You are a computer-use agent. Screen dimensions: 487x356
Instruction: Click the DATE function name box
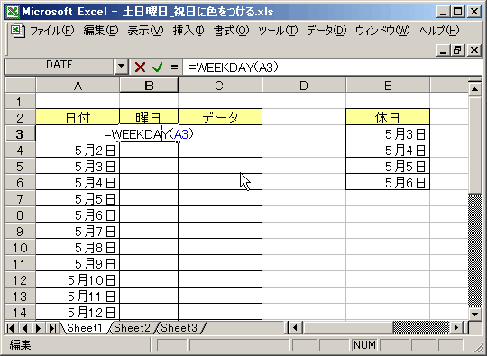click(x=59, y=65)
